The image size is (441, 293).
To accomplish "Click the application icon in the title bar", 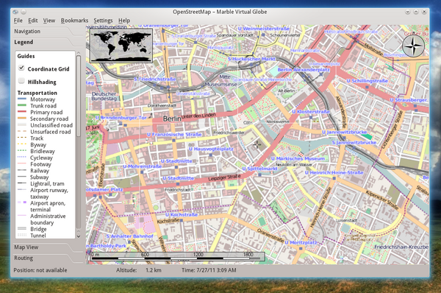I will 15,12.
